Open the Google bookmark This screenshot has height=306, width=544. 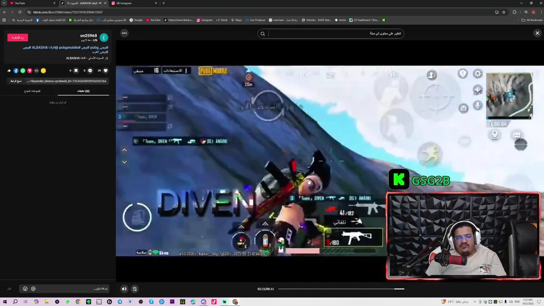[136, 20]
